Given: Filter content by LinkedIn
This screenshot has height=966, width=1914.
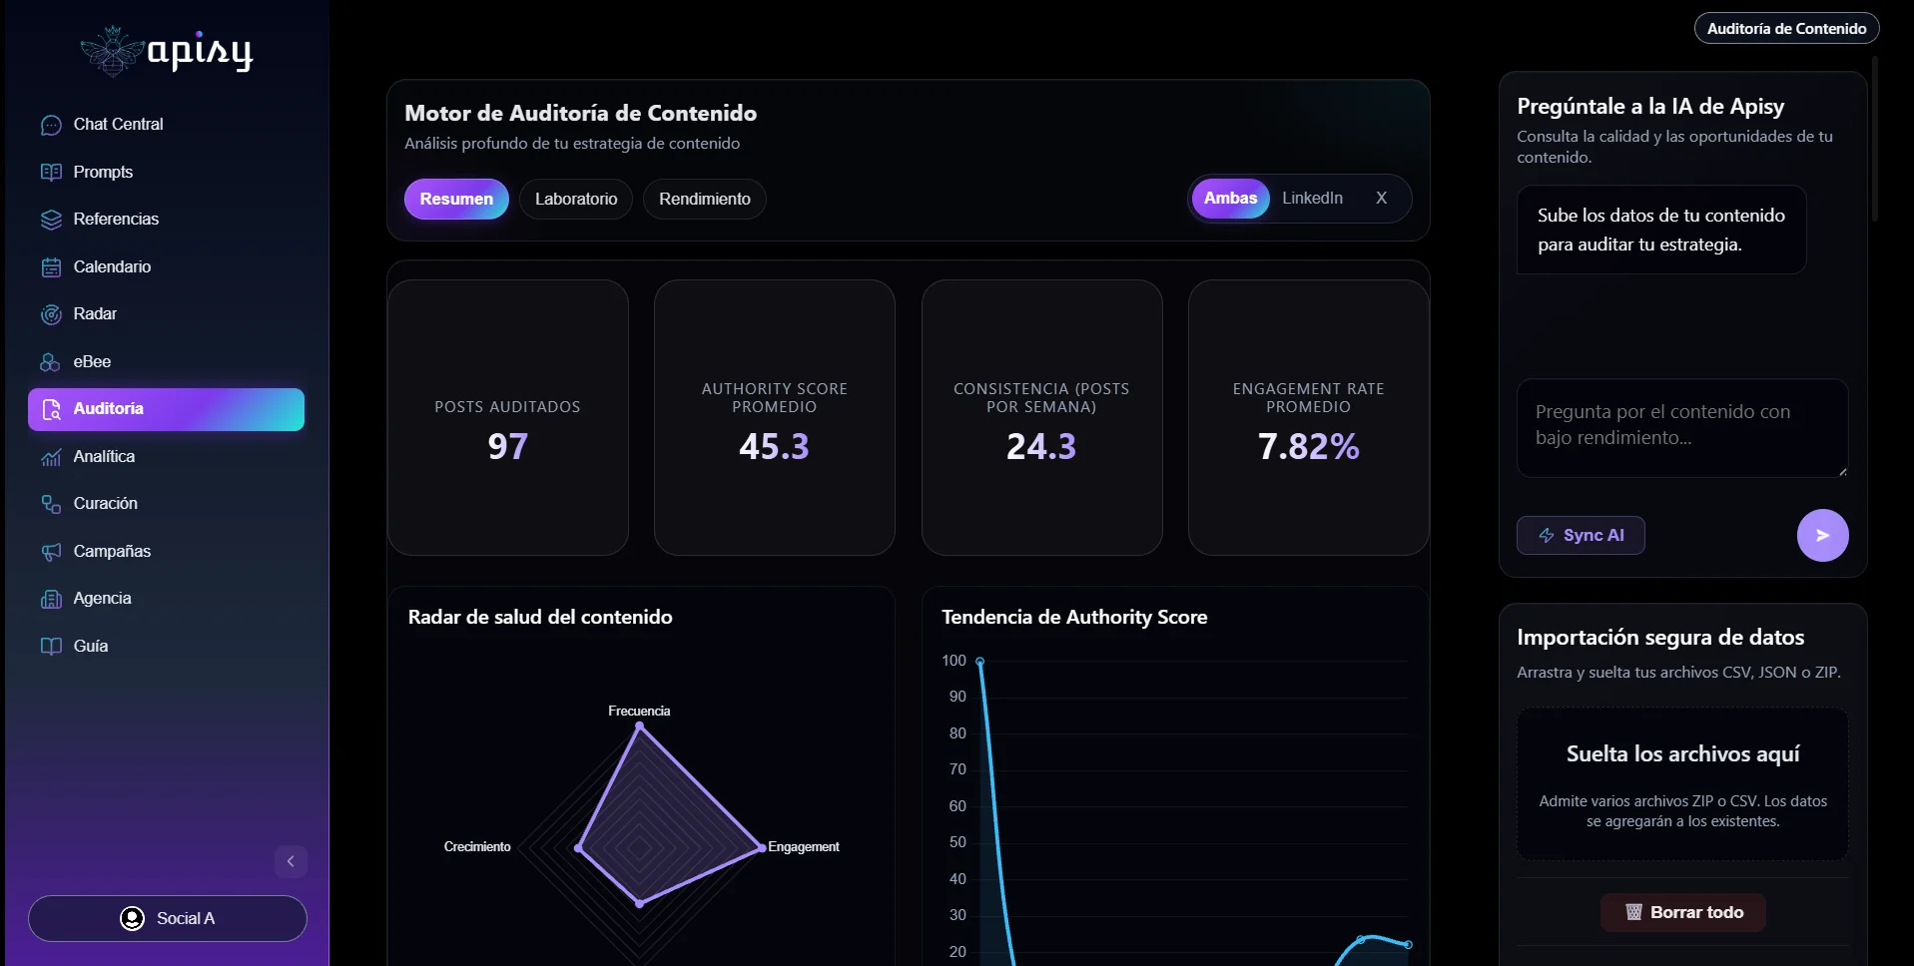Looking at the screenshot, I should tap(1312, 198).
